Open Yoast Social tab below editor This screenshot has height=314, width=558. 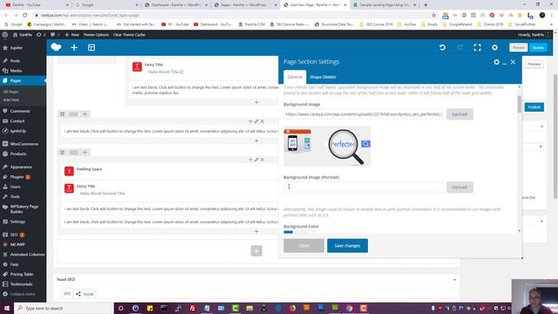pyautogui.click(x=85, y=294)
